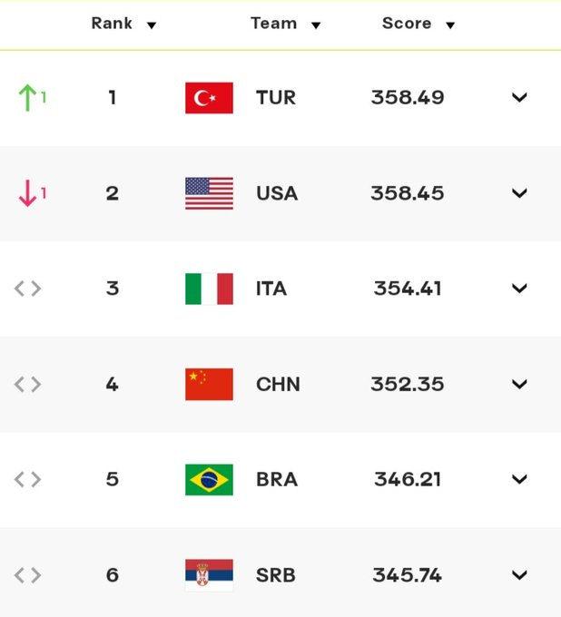Click green up arrow beside TUR rank
The height and width of the screenshot is (617, 561).
[x=28, y=97]
